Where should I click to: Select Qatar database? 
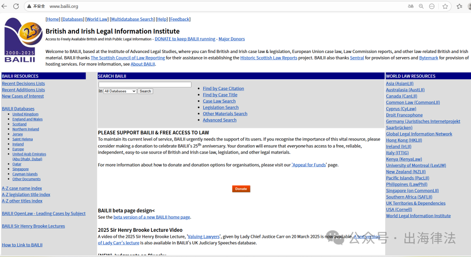pyautogui.click(x=17, y=164)
